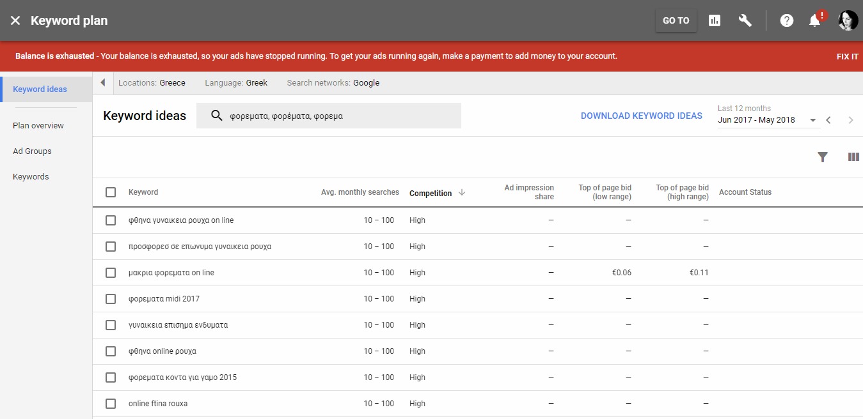Click the FIX IT button
The width and height of the screenshot is (863, 419).
click(x=848, y=56)
